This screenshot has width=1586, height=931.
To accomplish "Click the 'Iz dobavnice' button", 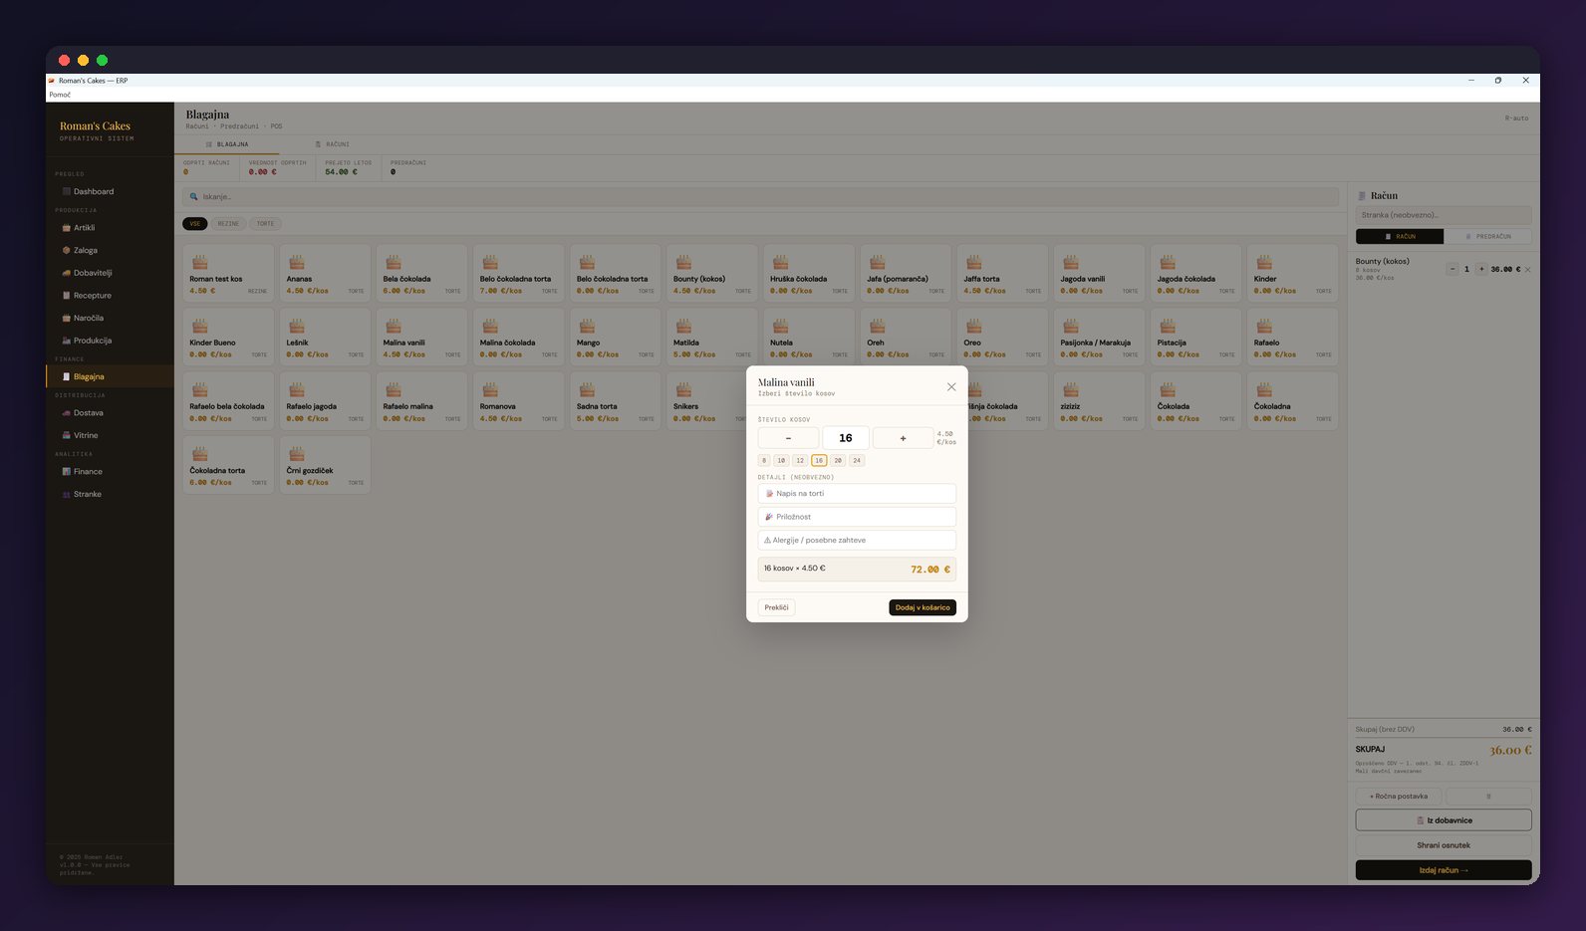I will coord(1444,820).
